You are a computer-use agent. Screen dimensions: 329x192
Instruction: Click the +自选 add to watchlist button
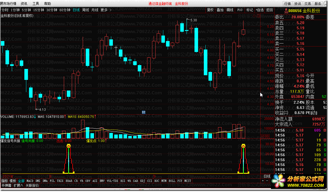pos(260,10)
